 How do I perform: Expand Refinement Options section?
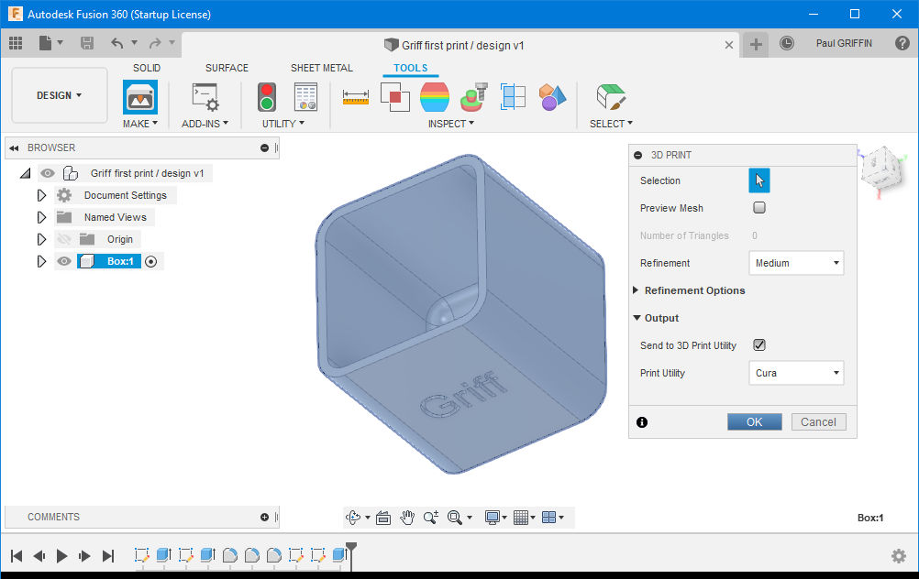[636, 290]
